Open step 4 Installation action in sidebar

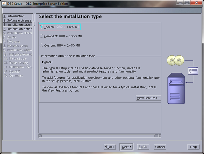(x=18, y=29)
